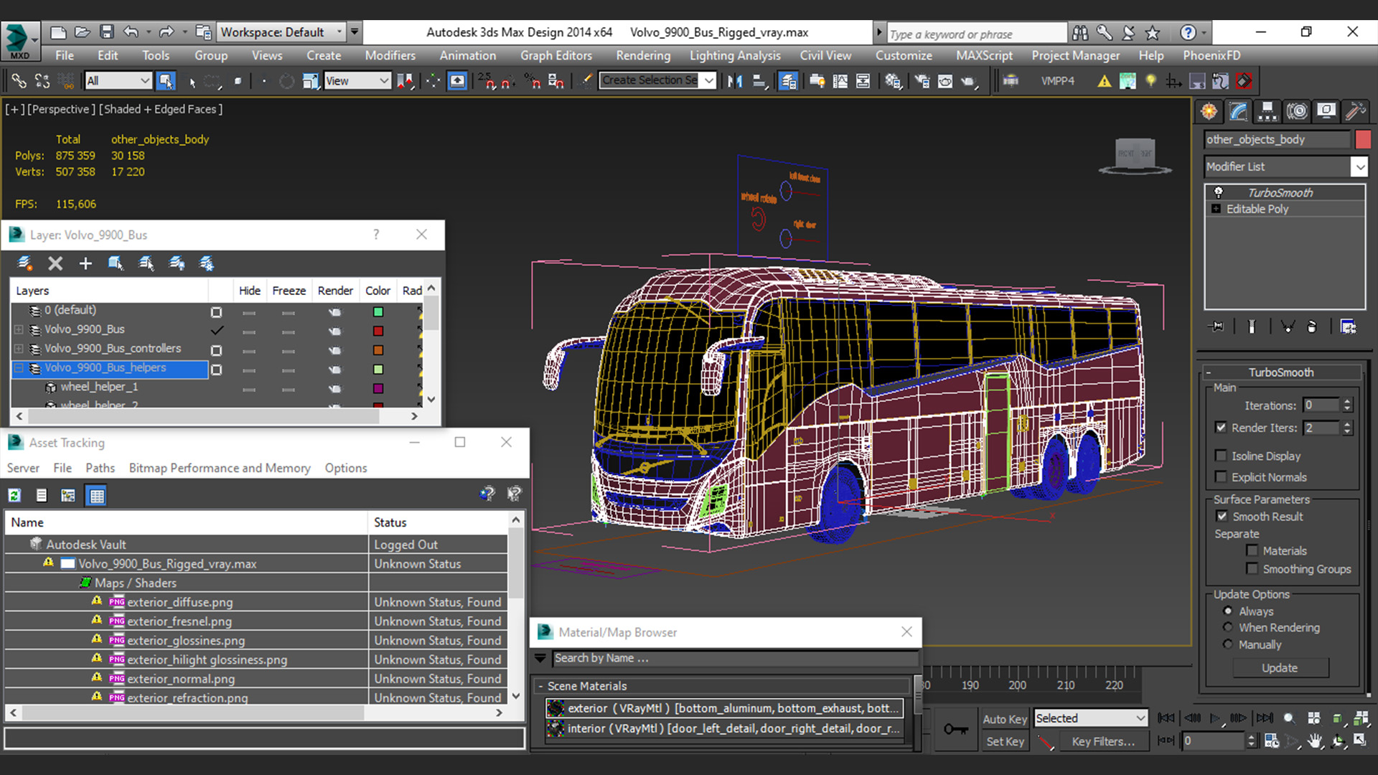Click the Play Animation button
Viewport: 1378px width, 775px height.
[x=1215, y=718]
